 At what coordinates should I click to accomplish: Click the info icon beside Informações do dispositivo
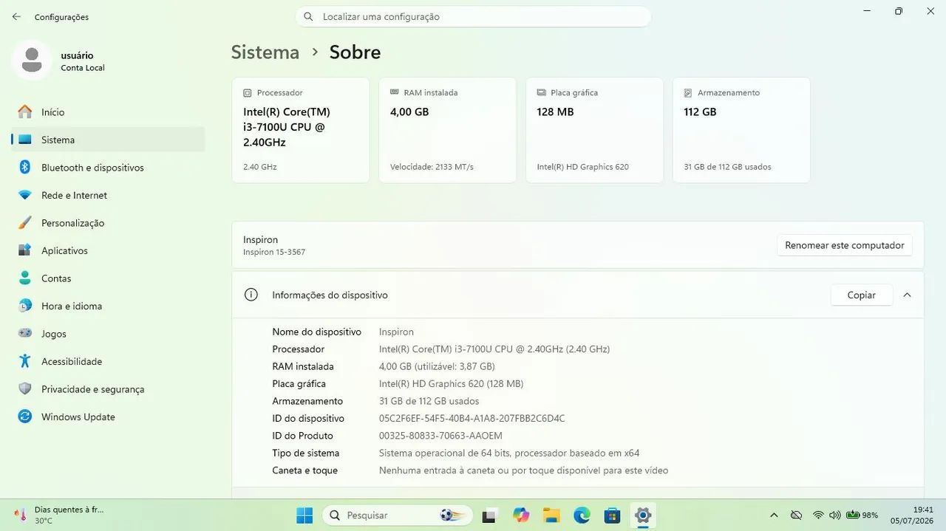coord(251,295)
